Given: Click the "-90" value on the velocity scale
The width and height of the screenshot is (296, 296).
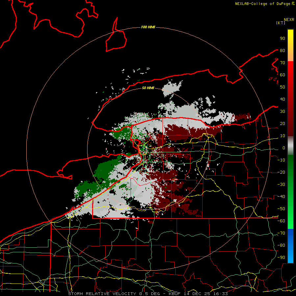Looking at the screenshot, I should 281,258.
